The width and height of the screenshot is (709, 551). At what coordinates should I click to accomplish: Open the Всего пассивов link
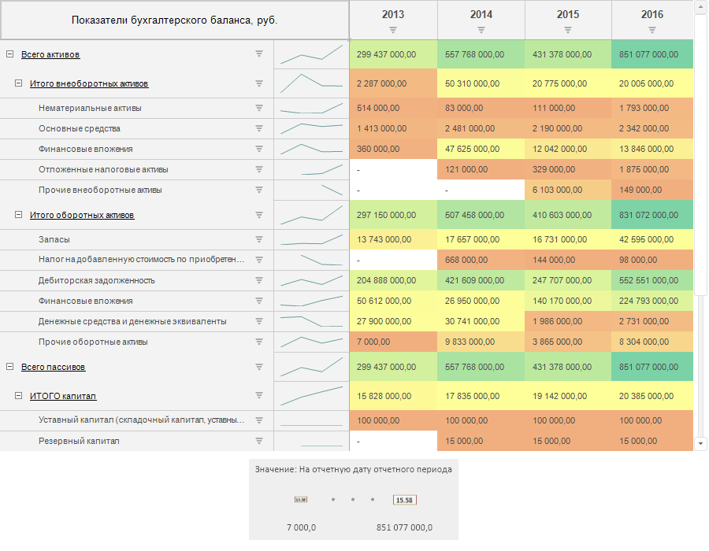click(x=54, y=367)
